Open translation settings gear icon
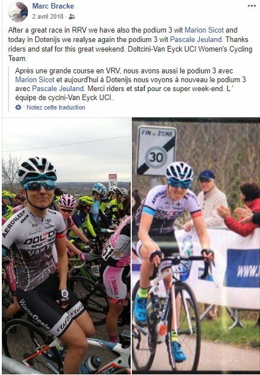The width and height of the screenshot is (260, 375). pos(18,107)
